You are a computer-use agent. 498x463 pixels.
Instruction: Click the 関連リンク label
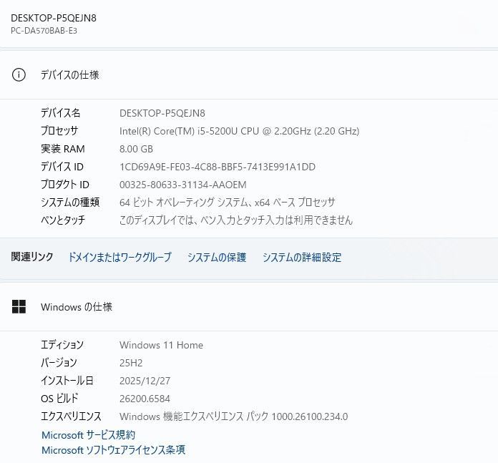pyautogui.click(x=32, y=257)
